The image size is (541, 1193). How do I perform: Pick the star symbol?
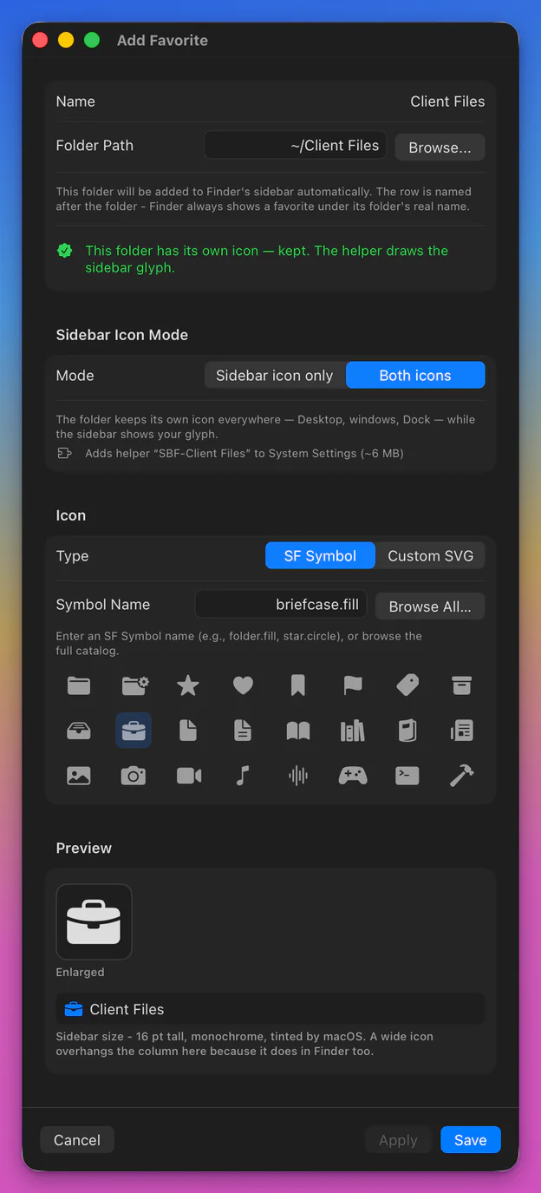tap(188, 685)
